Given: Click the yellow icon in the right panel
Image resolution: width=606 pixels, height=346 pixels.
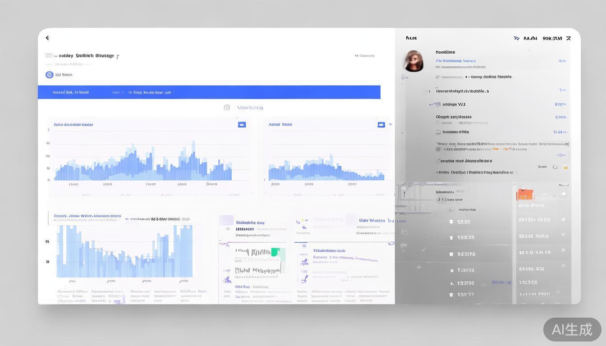Looking at the screenshot, I should click(565, 167).
